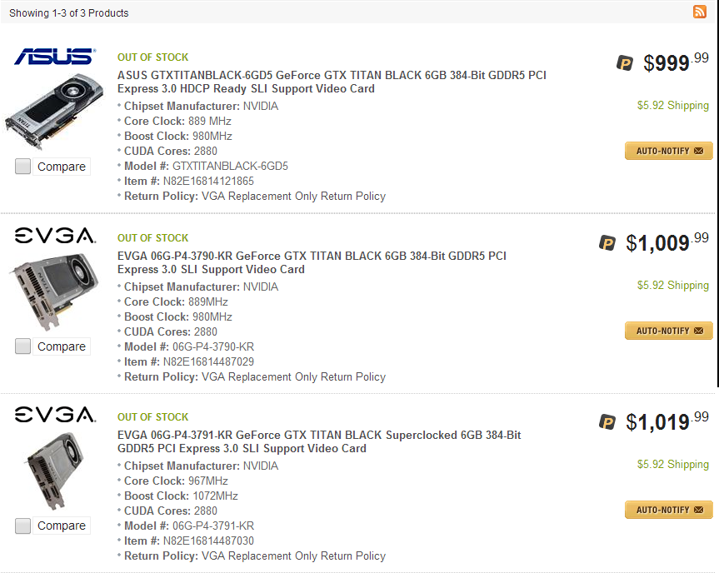The image size is (719, 573).
Task: Open the EVGA 06G-P4-3790-KR product title link
Action: pos(312,262)
